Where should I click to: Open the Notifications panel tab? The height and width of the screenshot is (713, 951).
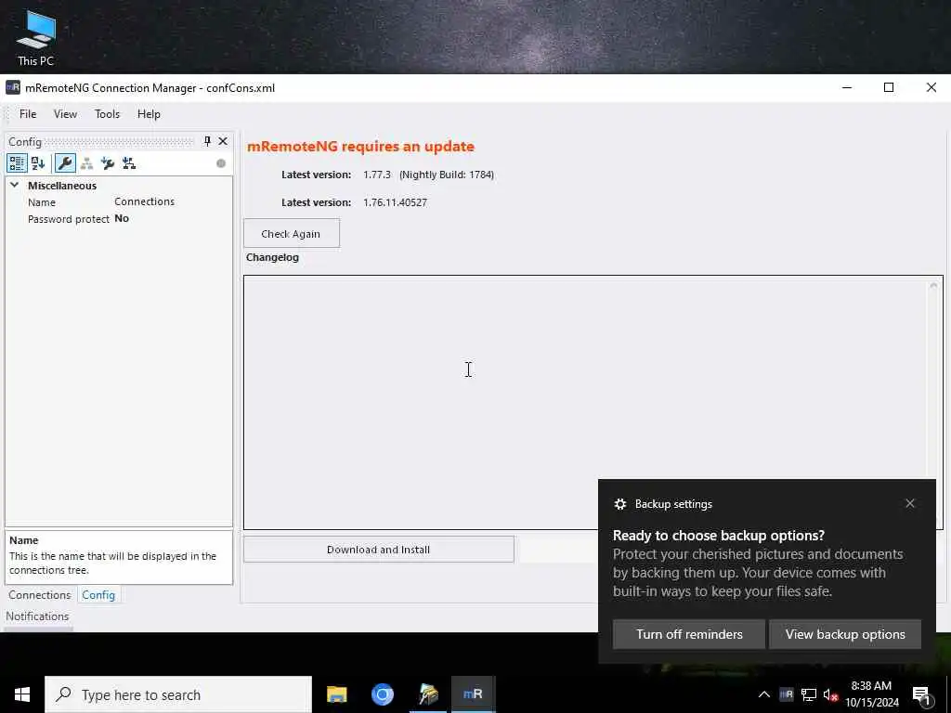click(x=37, y=616)
